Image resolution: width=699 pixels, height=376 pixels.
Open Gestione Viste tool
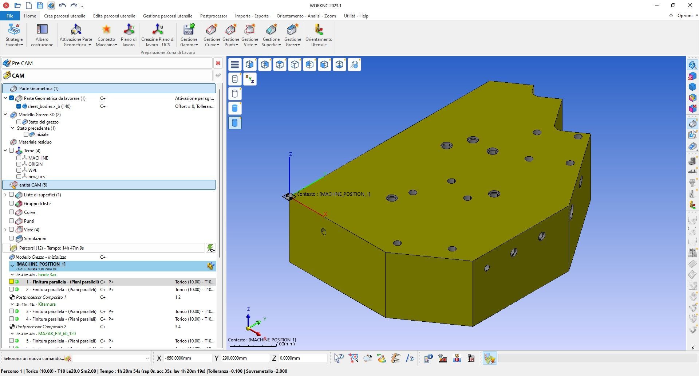click(250, 35)
